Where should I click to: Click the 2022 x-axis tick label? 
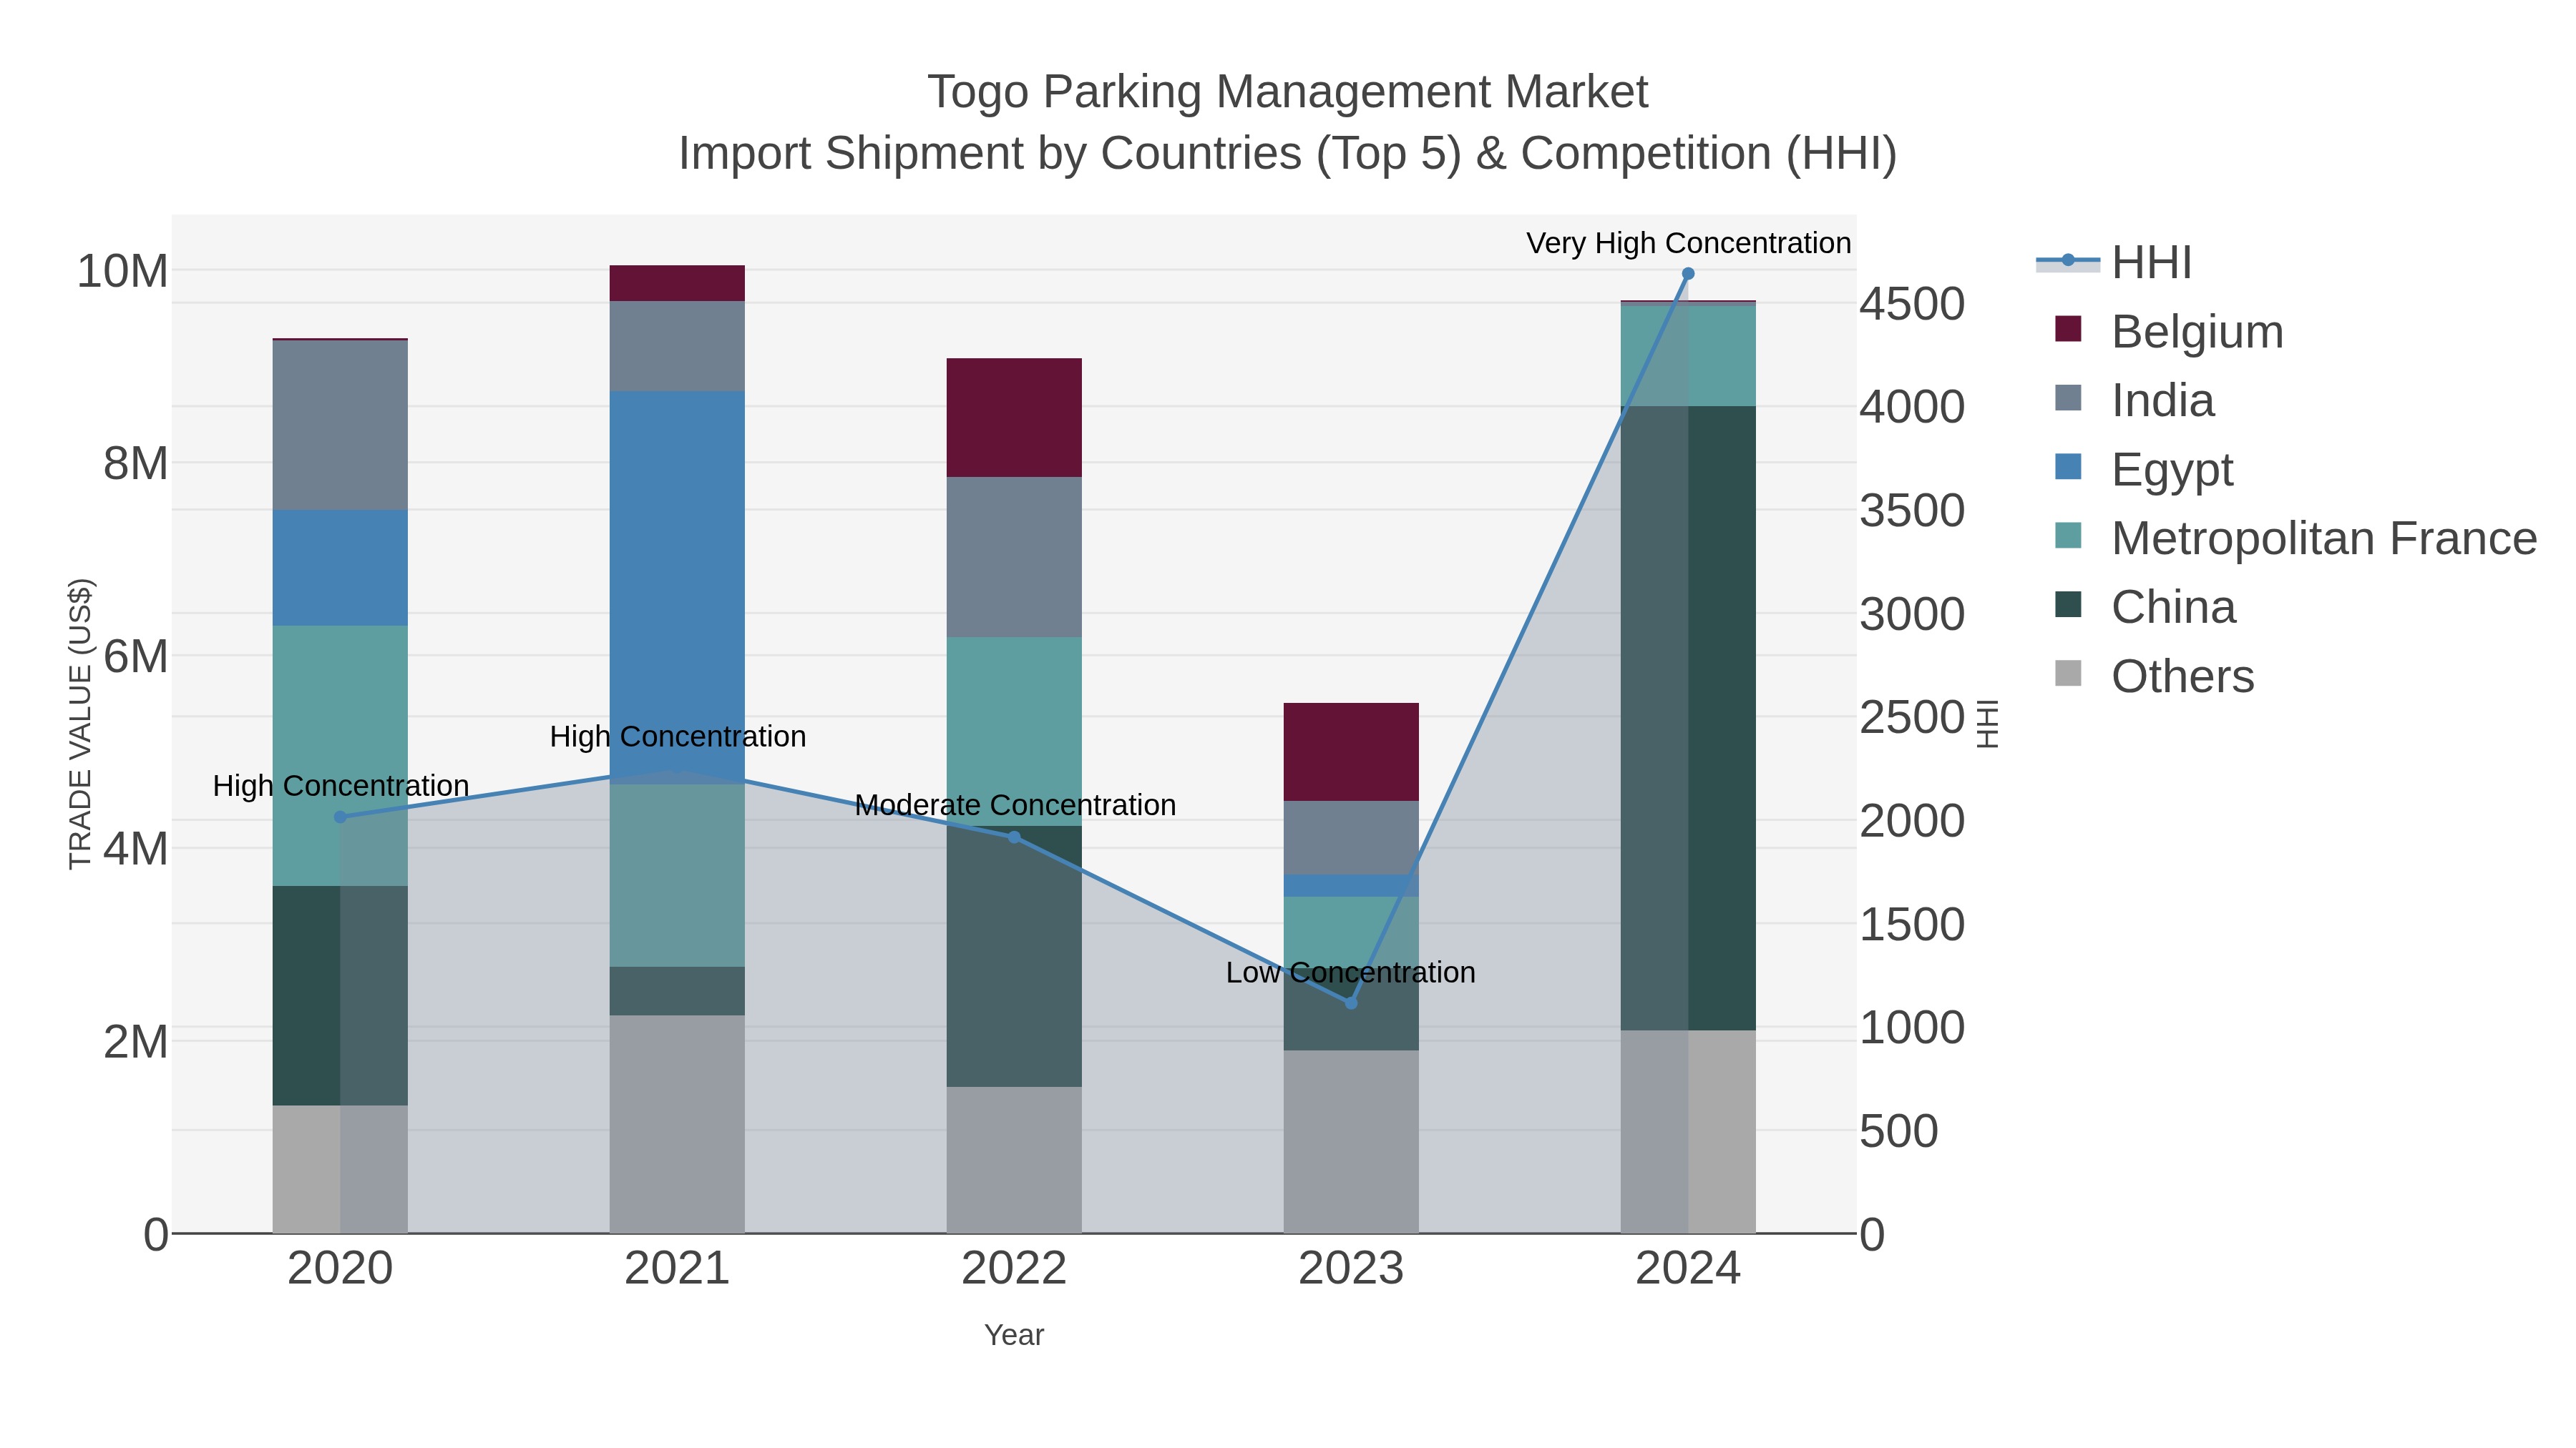coord(1014,1269)
